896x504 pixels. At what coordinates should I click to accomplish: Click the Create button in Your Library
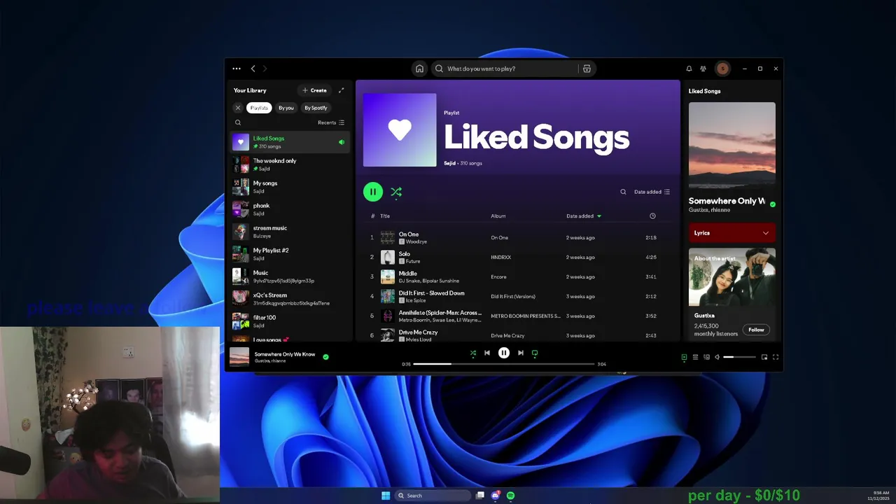(314, 90)
